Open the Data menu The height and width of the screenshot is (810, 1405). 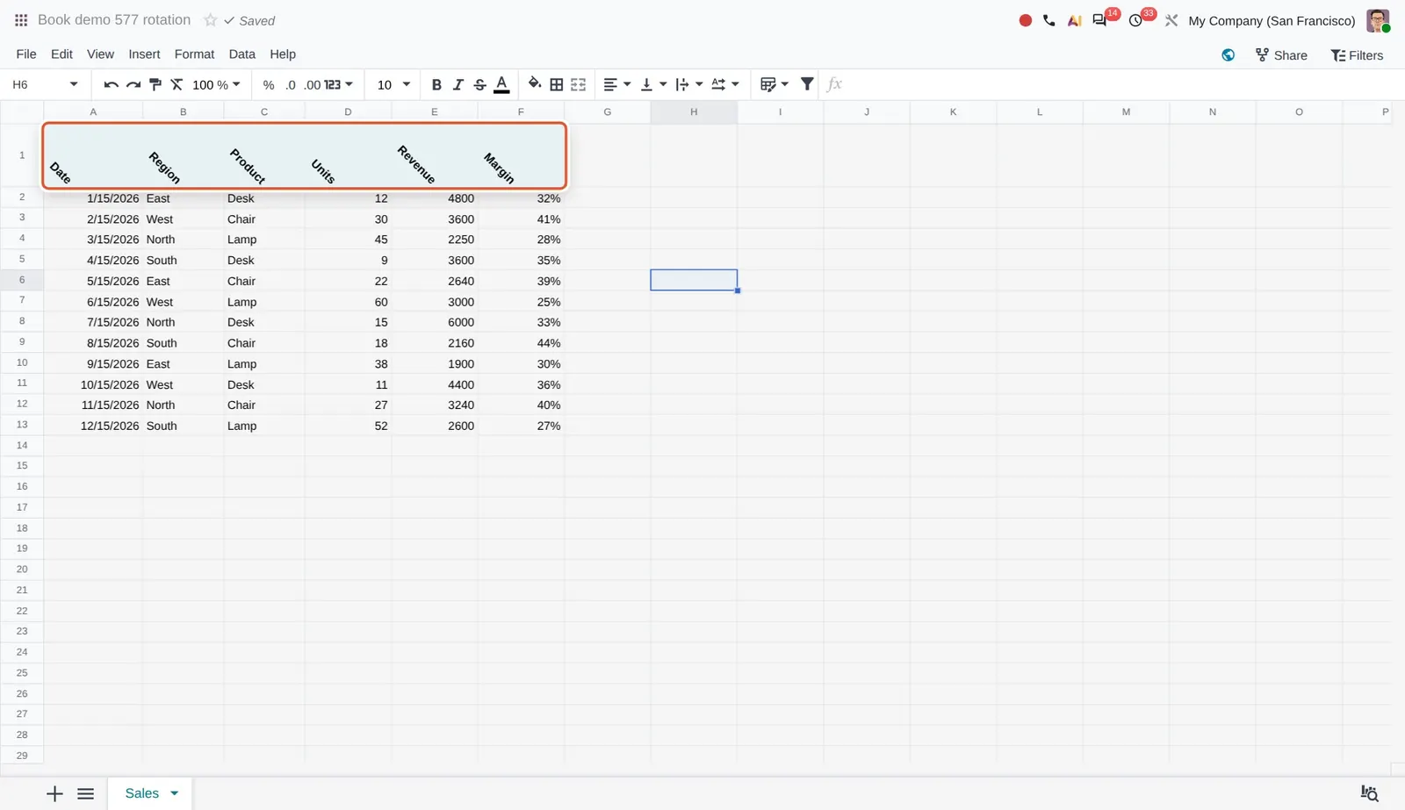241,54
